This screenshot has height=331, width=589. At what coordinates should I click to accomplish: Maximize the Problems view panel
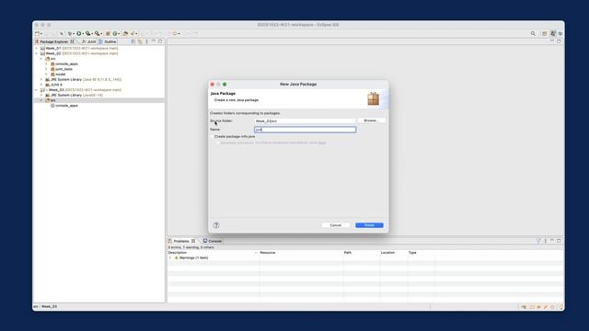(x=559, y=241)
